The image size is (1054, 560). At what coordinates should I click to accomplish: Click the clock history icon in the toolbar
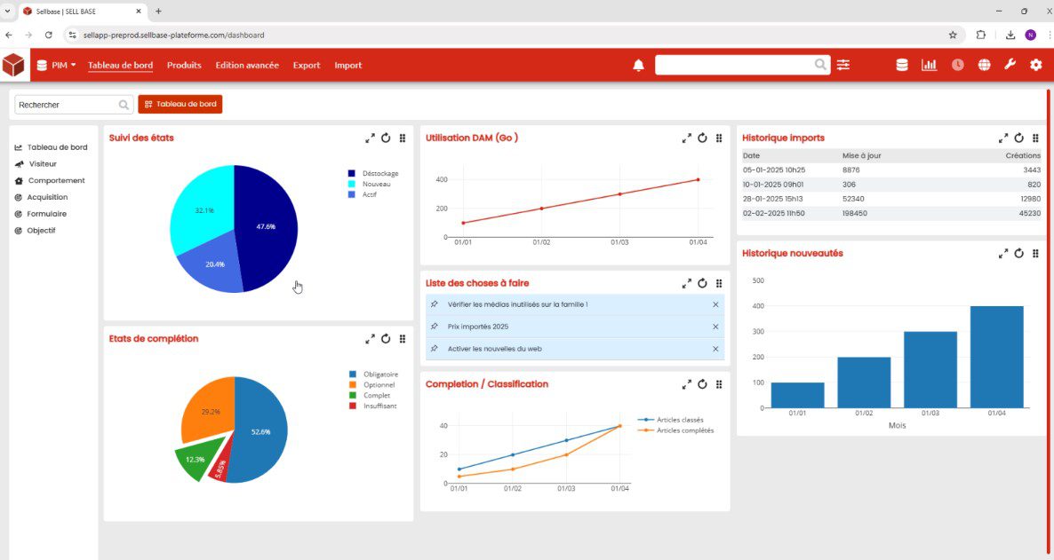(x=956, y=64)
